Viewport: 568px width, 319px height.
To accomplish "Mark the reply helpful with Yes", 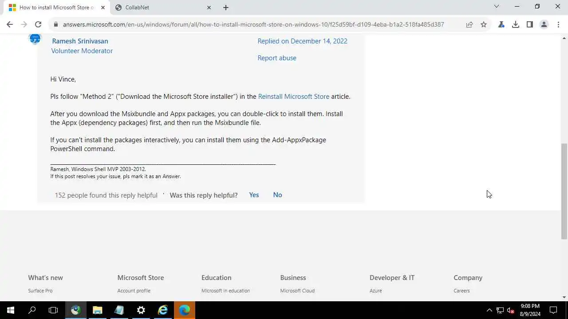I will click(254, 195).
